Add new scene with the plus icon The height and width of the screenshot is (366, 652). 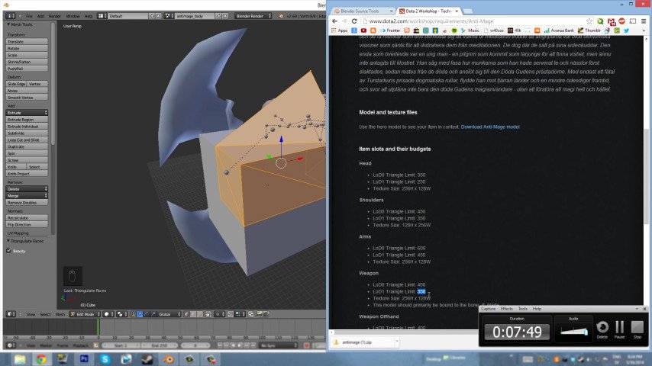coord(218,16)
